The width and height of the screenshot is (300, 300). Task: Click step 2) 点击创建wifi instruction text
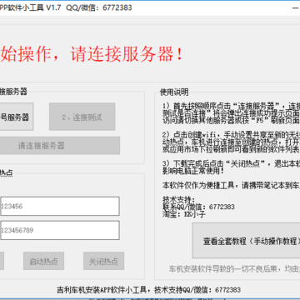[x=231, y=142]
